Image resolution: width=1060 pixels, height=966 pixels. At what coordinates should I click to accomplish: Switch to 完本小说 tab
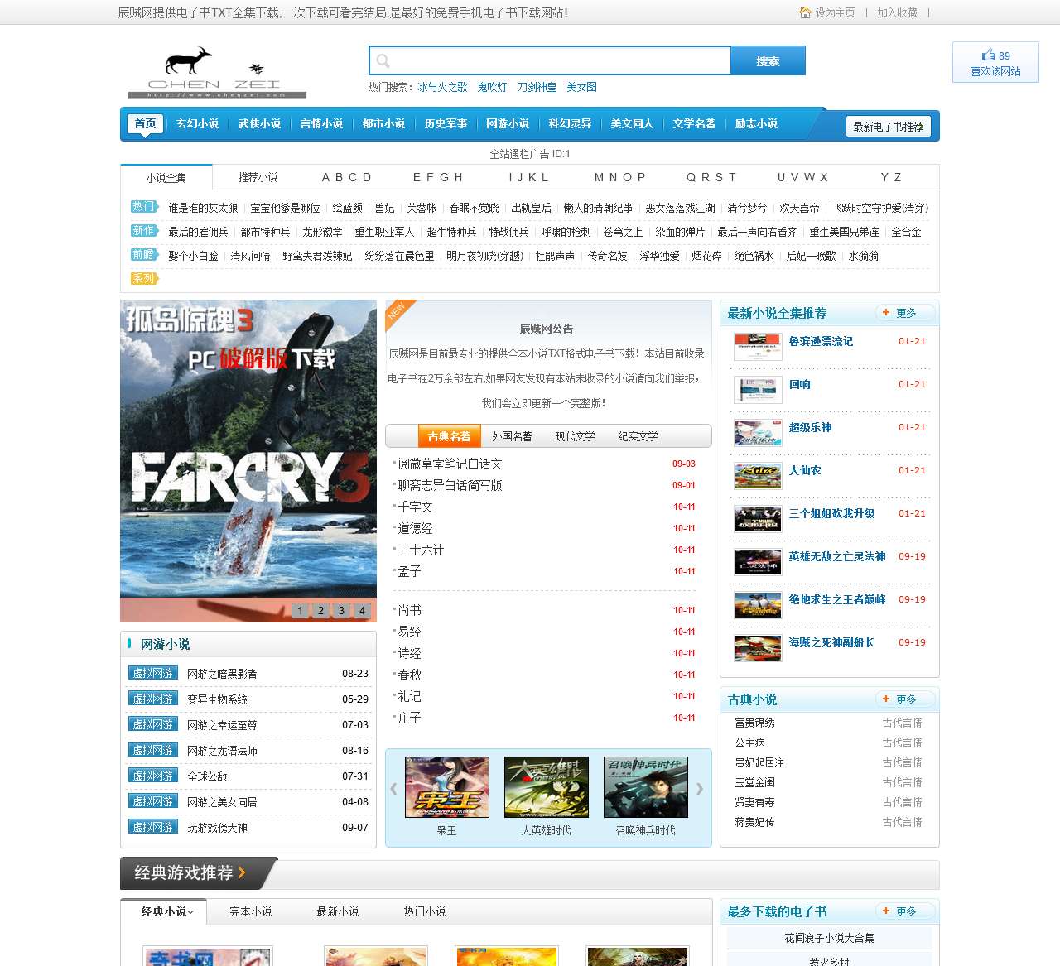click(x=251, y=911)
